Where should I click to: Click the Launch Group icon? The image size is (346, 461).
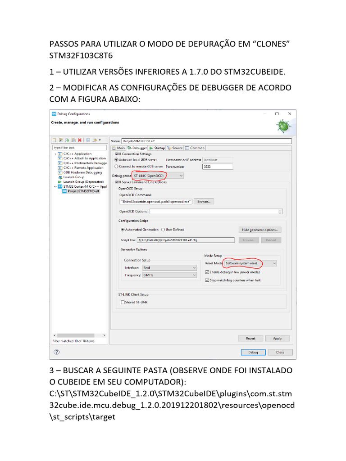click(60, 177)
